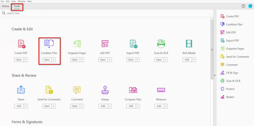Select Redact in the right sidebar

click(x=230, y=97)
